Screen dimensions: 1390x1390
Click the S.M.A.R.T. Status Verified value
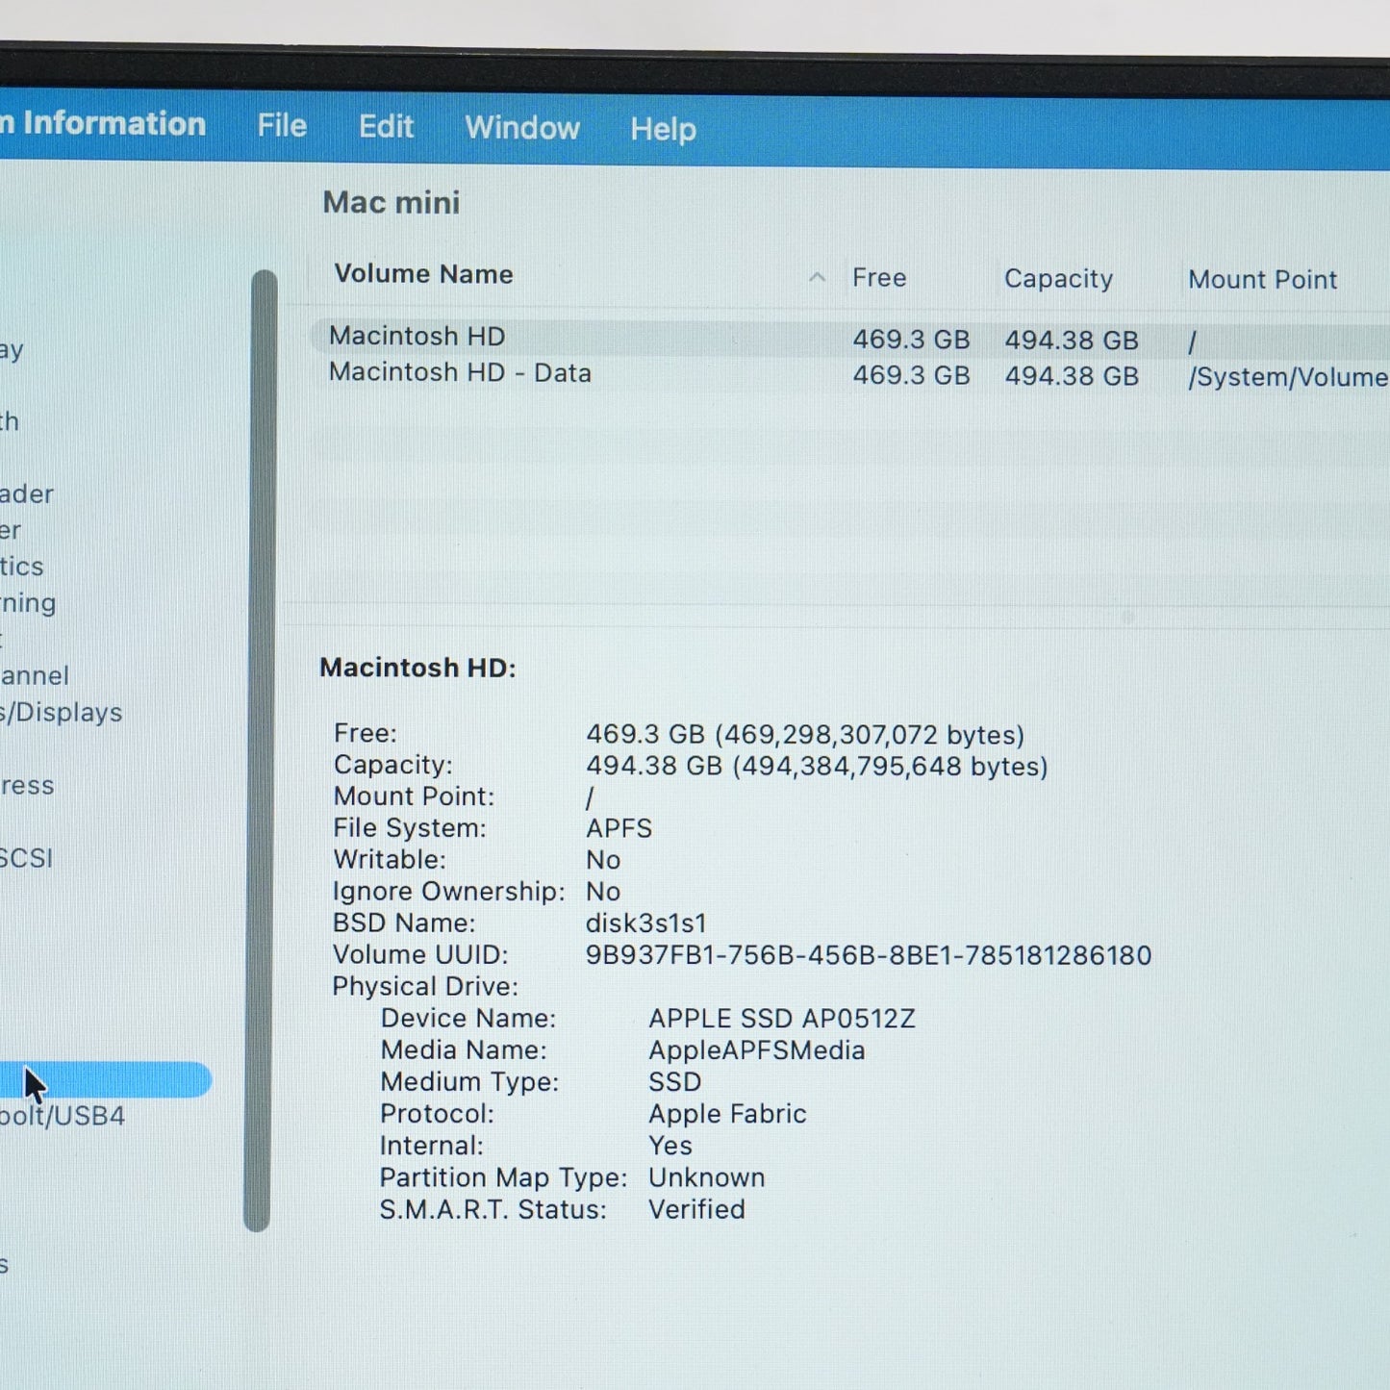(696, 1209)
